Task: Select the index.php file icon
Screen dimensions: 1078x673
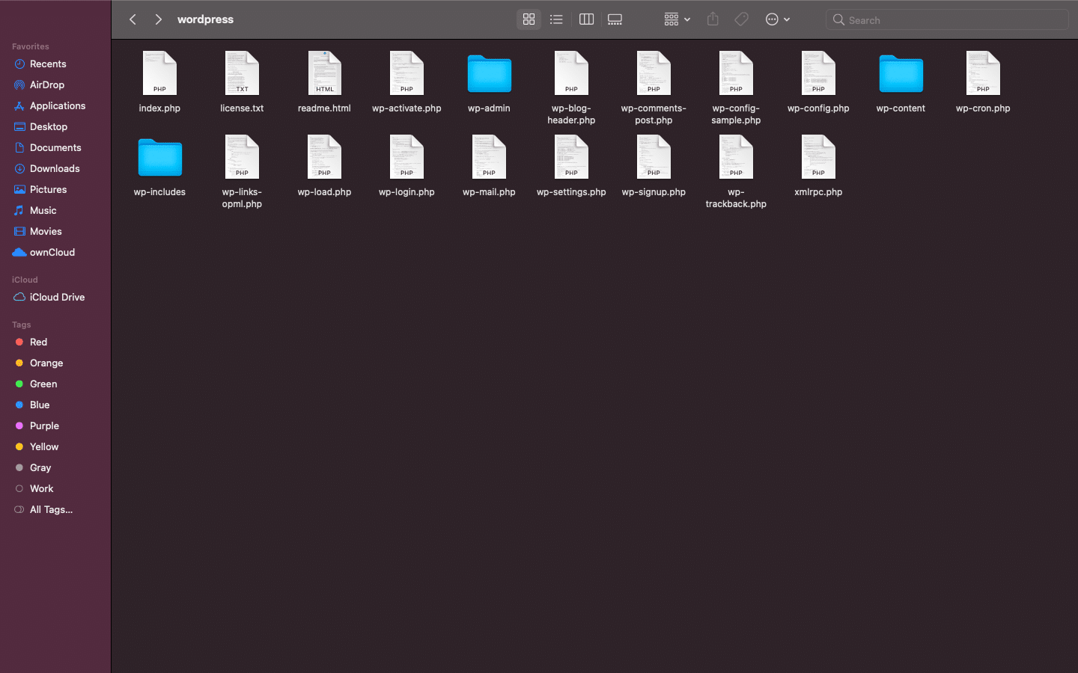Action: [159, 73]
